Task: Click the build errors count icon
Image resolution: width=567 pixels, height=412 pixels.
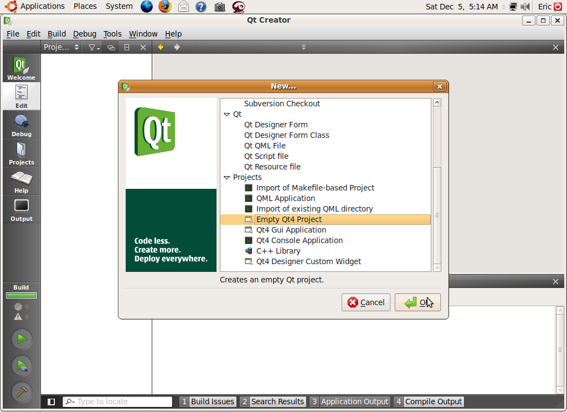Action: (18, 307)
